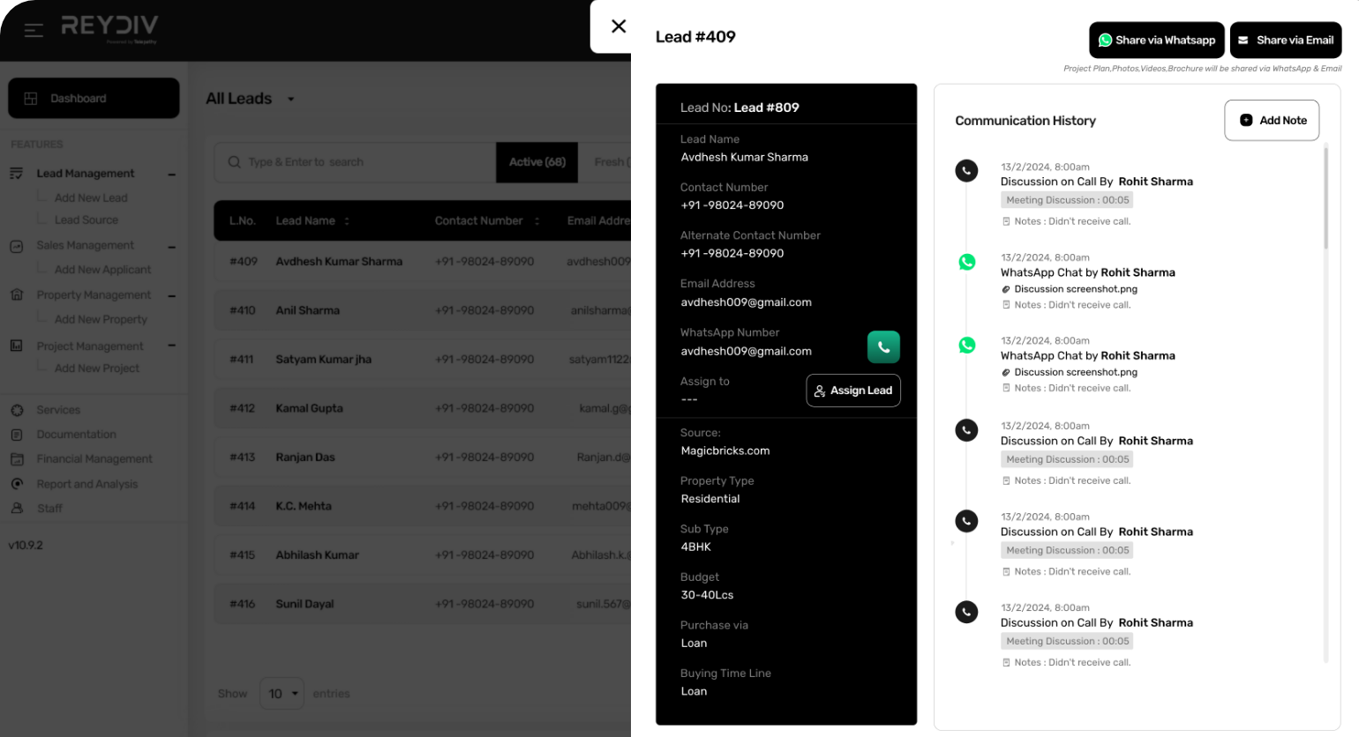Click the Communication History scrollbar
1359x737 pixels.
pos(1325,198)
